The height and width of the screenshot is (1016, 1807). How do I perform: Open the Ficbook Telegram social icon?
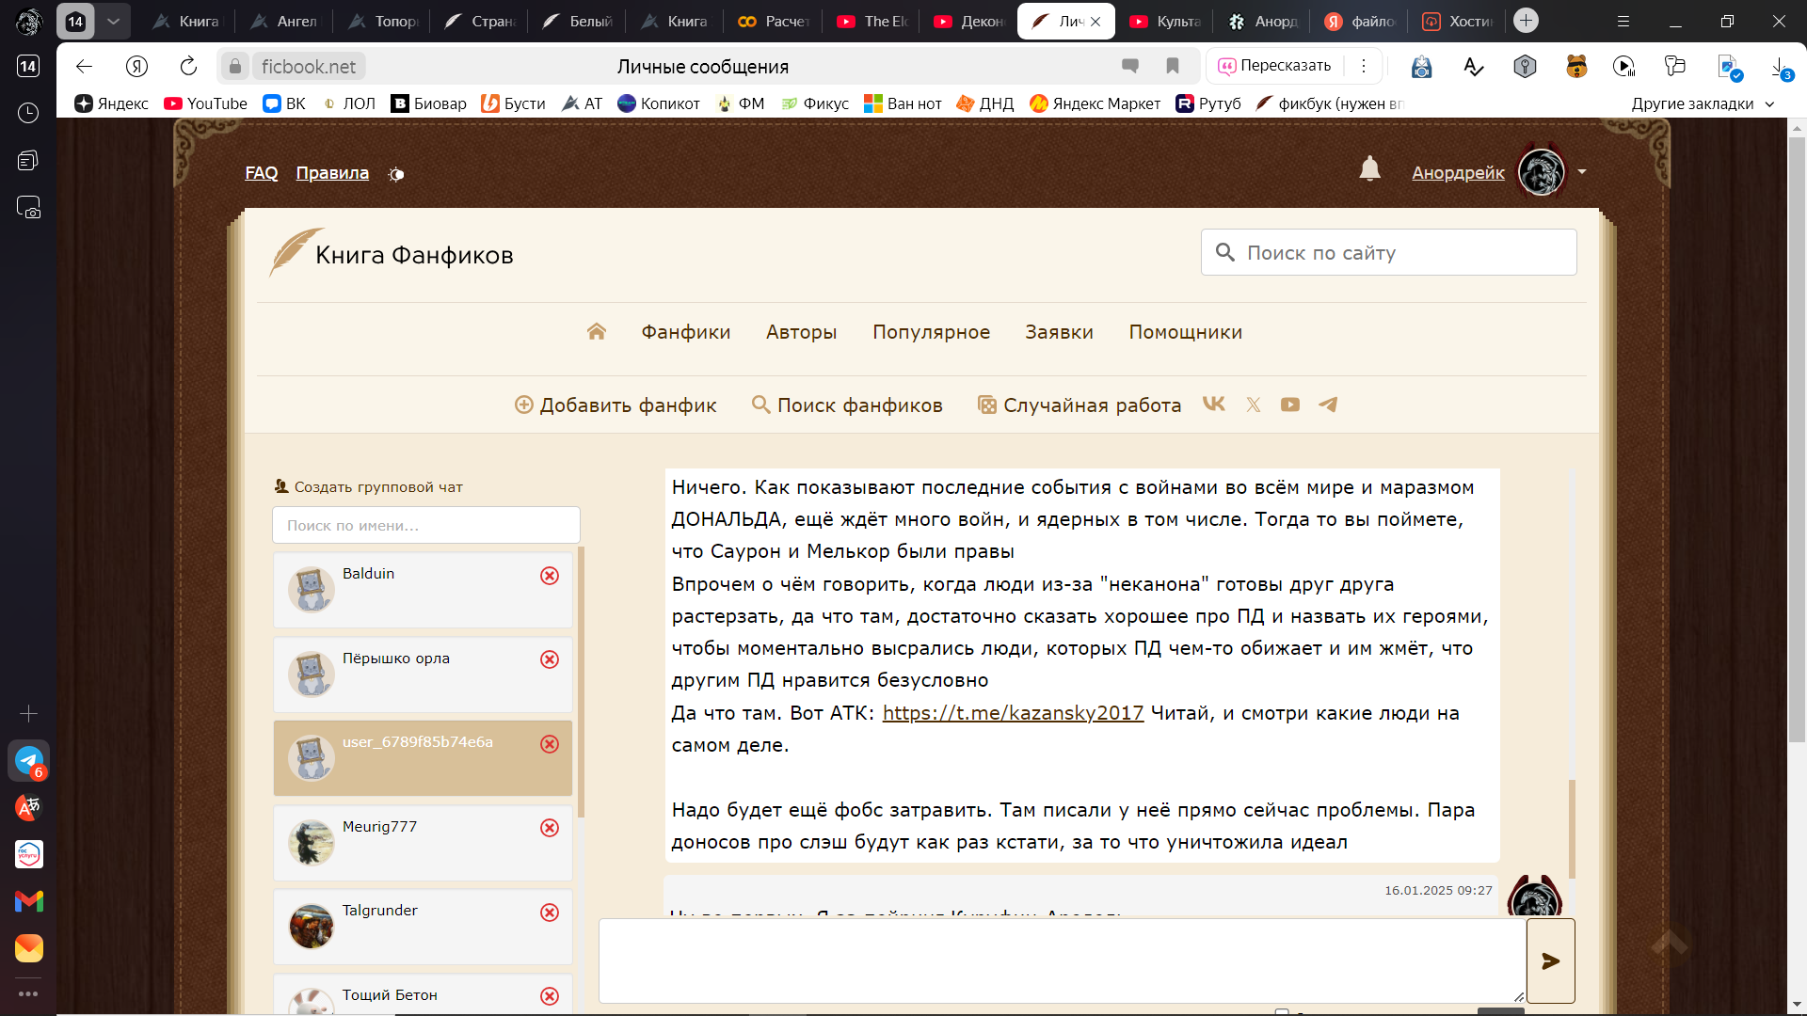(x=1328, y=405)
